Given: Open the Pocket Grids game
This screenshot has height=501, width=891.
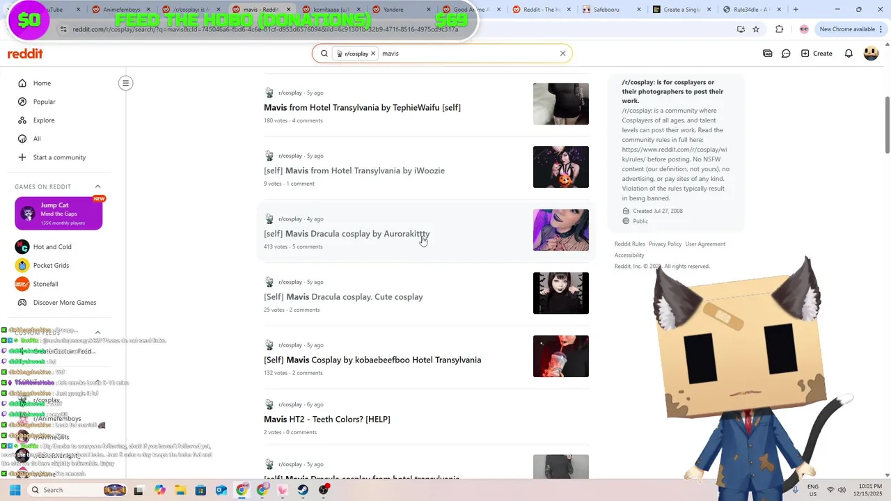Looking at the screenshot, I should [x=51, y=265].
